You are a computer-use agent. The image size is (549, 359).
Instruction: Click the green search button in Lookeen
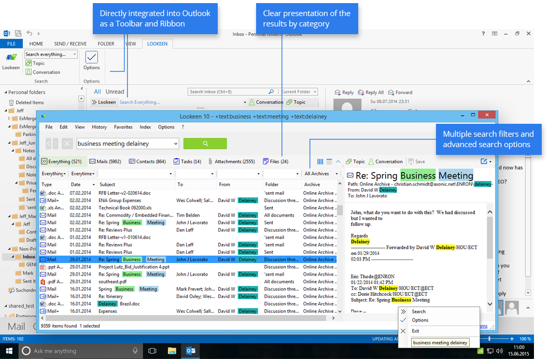click(x=205, y=143)
